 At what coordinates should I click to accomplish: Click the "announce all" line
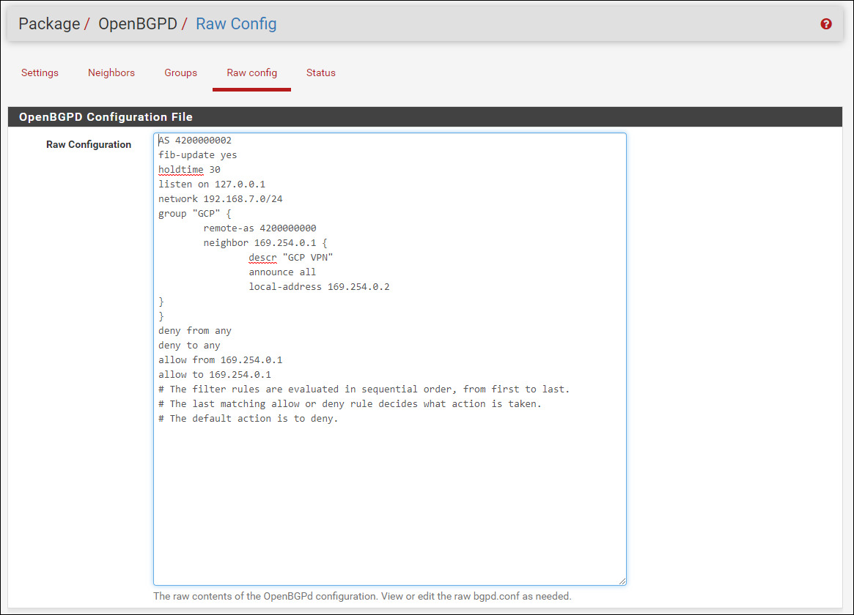282,272
